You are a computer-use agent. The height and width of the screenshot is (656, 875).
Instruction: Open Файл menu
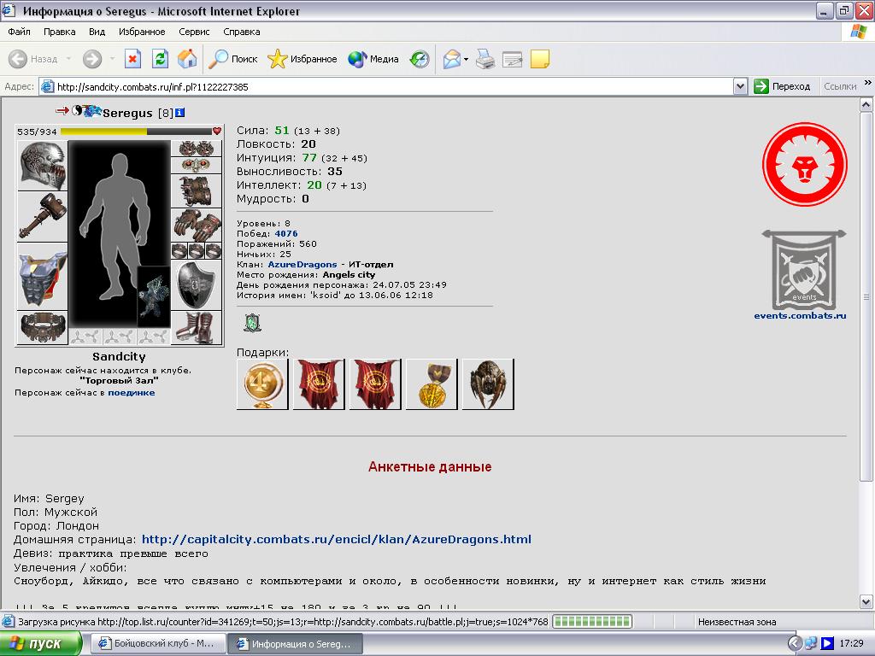[x=19, y=32]
